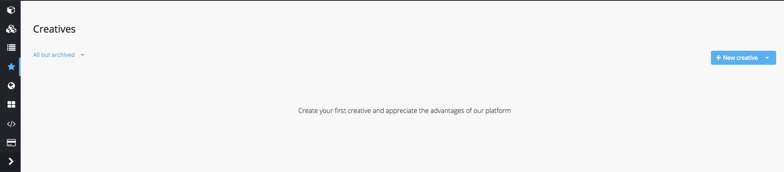Expand the New creative dropdown arrow
Screen dimensions: 784x172
[x=767, y=58]
